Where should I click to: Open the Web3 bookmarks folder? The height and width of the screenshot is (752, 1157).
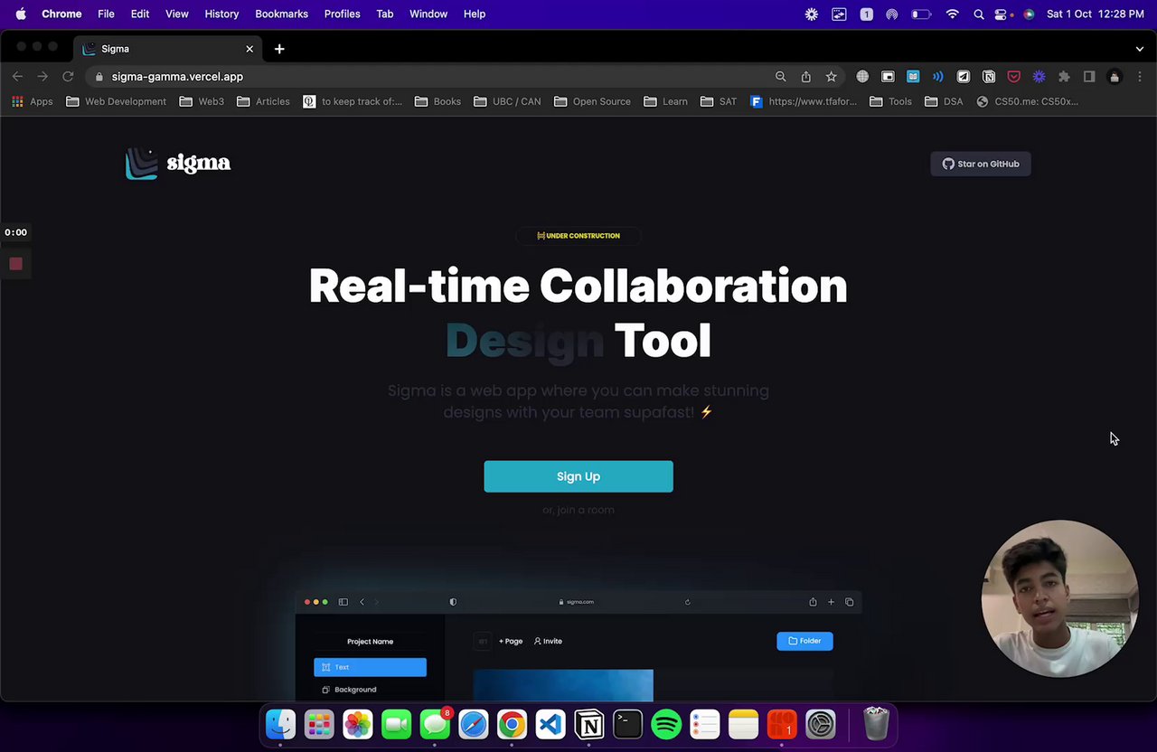pos(202,101)
